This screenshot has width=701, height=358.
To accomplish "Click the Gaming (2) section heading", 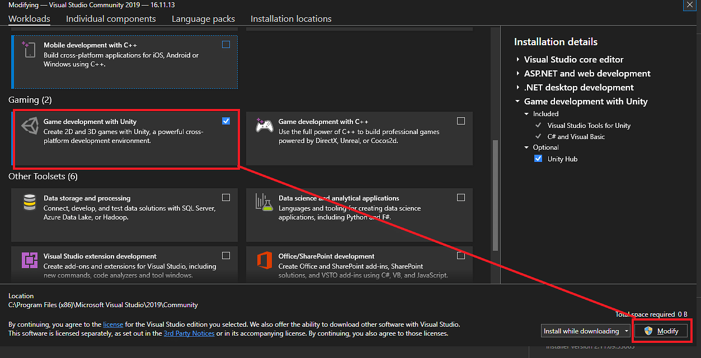I will (x=30, y=100).
